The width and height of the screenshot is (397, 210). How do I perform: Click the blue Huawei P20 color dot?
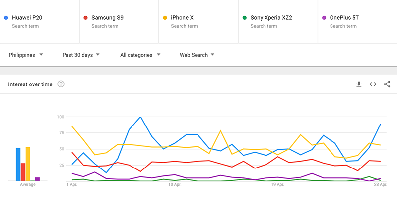[5, 18]
